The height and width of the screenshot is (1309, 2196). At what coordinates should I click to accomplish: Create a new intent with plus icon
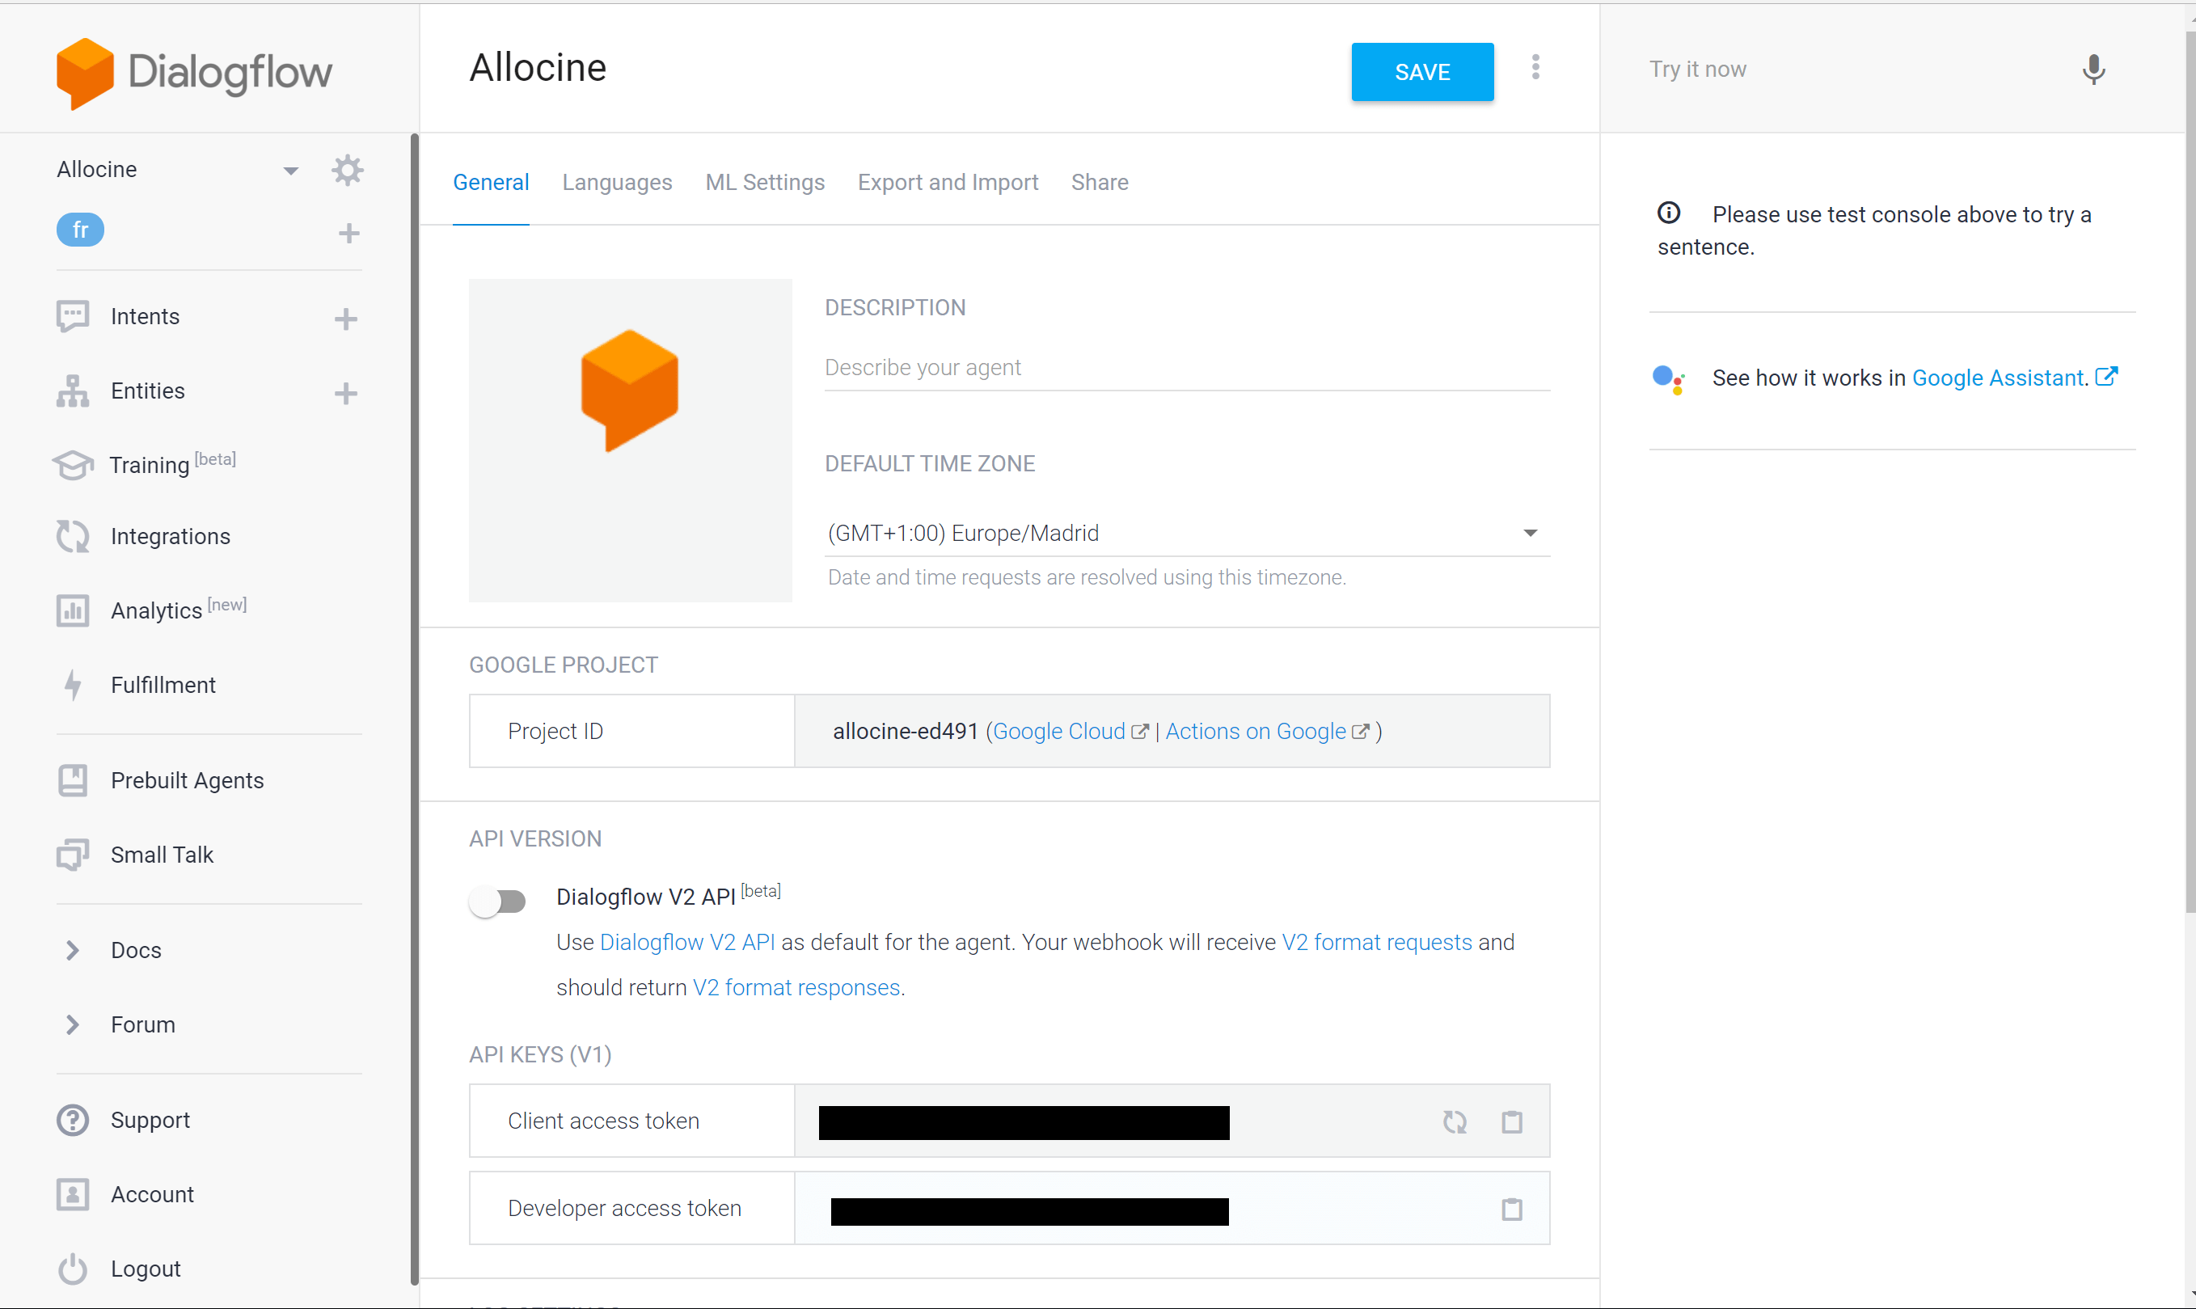coord(346,319)
